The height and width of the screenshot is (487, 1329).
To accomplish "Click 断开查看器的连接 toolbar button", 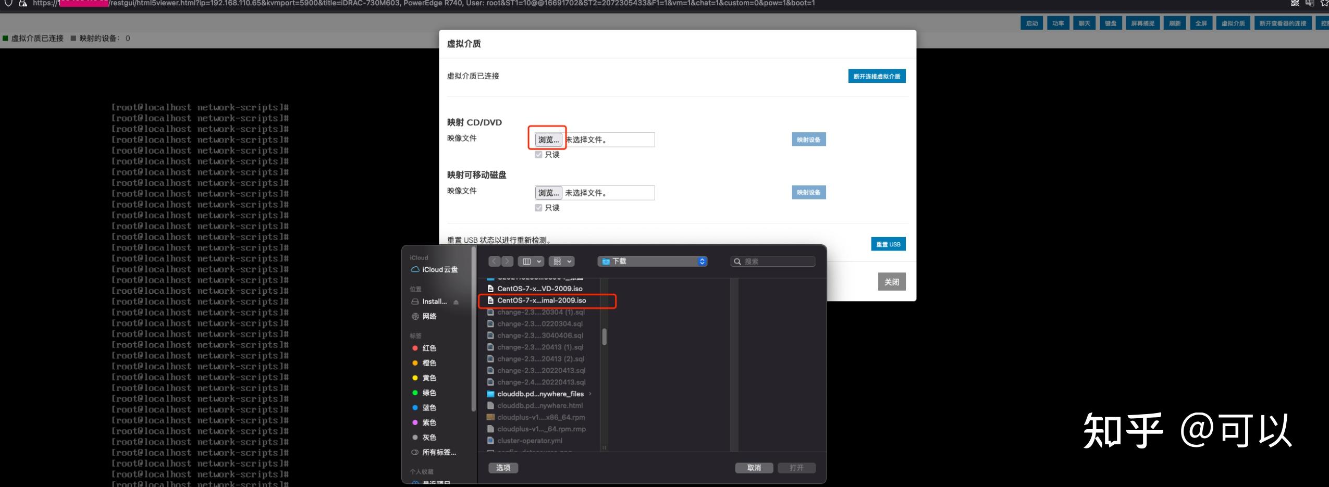I will pos(1283,23).
